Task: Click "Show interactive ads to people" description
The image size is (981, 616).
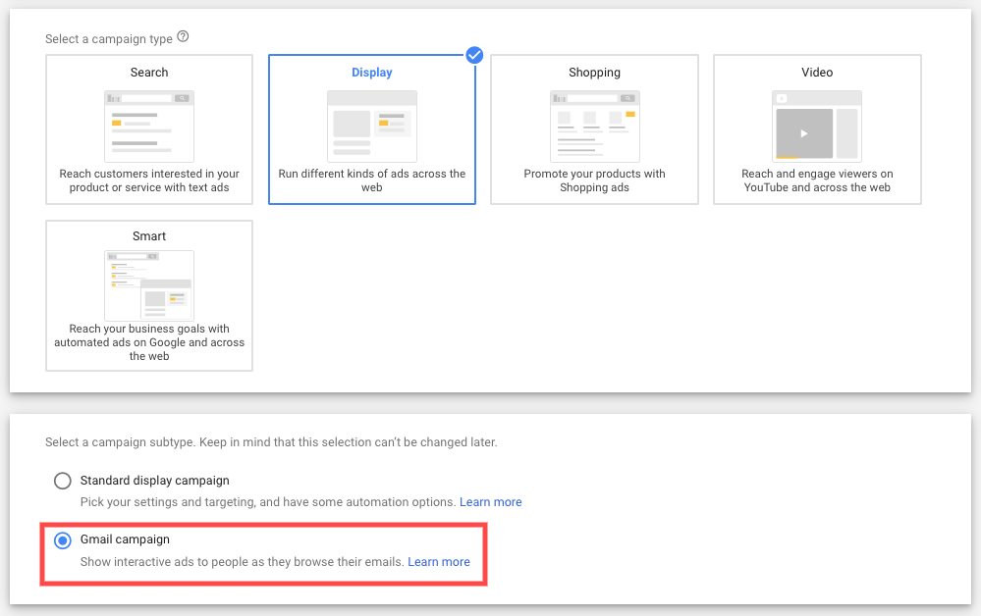Action: pos(243,562)
